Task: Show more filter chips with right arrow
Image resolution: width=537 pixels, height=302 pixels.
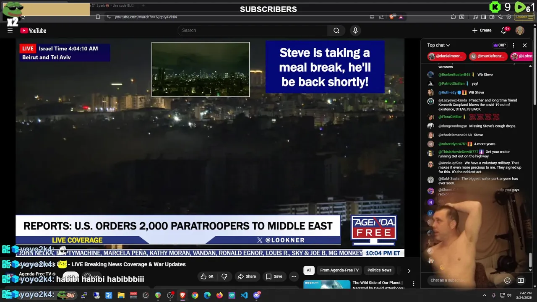Action: click(x=409, y=271)
